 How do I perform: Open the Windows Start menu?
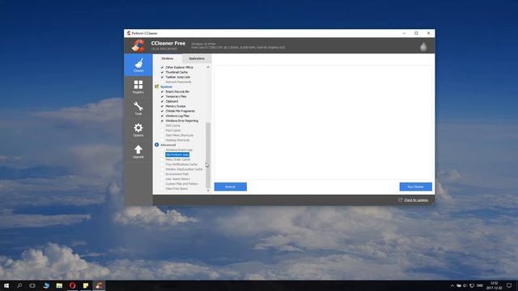pos(6,285)
